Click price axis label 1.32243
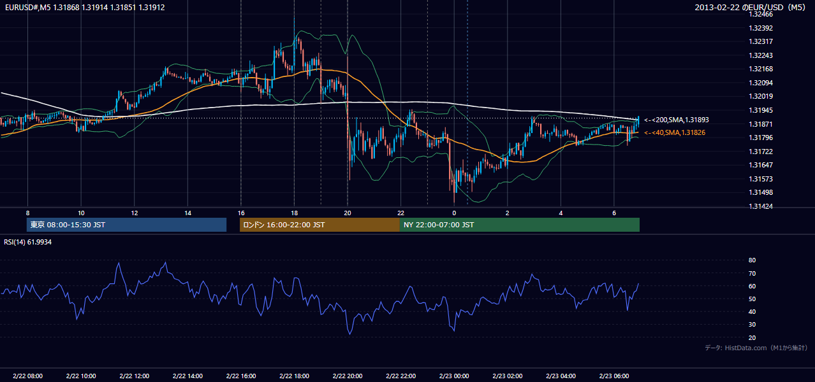815x382 pixels. pyautogui.click(x=761, y=55)
